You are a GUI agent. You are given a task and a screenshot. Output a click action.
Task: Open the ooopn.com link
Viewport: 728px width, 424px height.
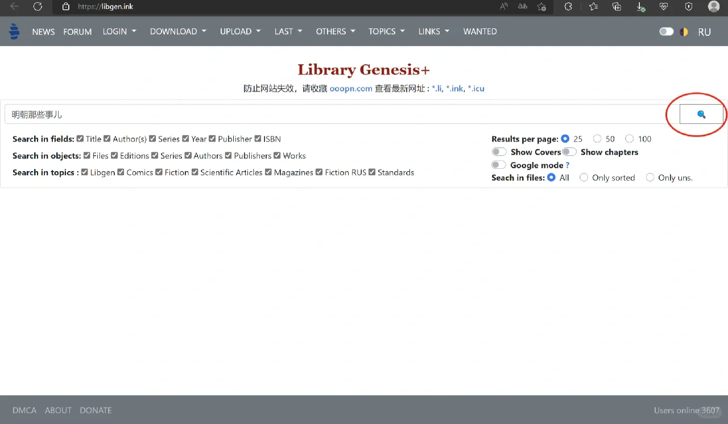(x=351, y=89)
